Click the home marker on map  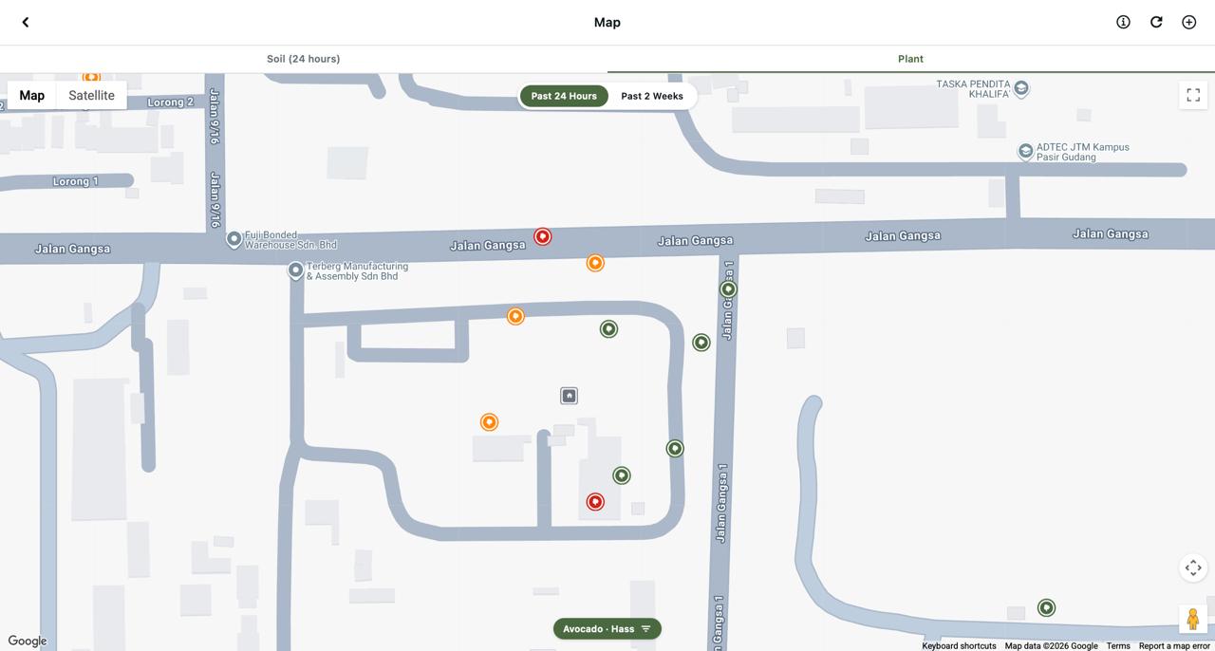[x=569, y=396]
